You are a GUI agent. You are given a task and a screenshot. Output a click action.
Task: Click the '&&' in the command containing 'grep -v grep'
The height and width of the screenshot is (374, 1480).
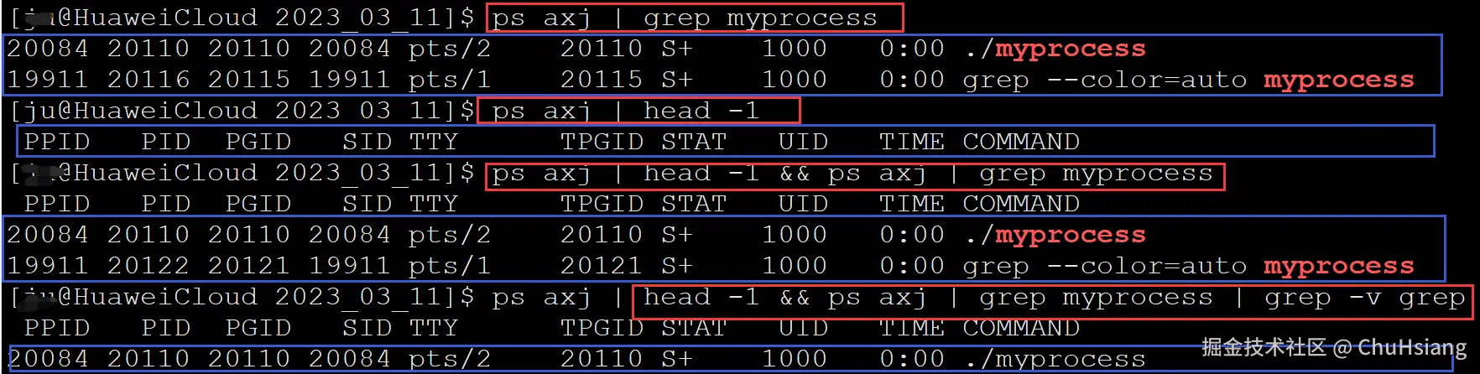(794, 298)
